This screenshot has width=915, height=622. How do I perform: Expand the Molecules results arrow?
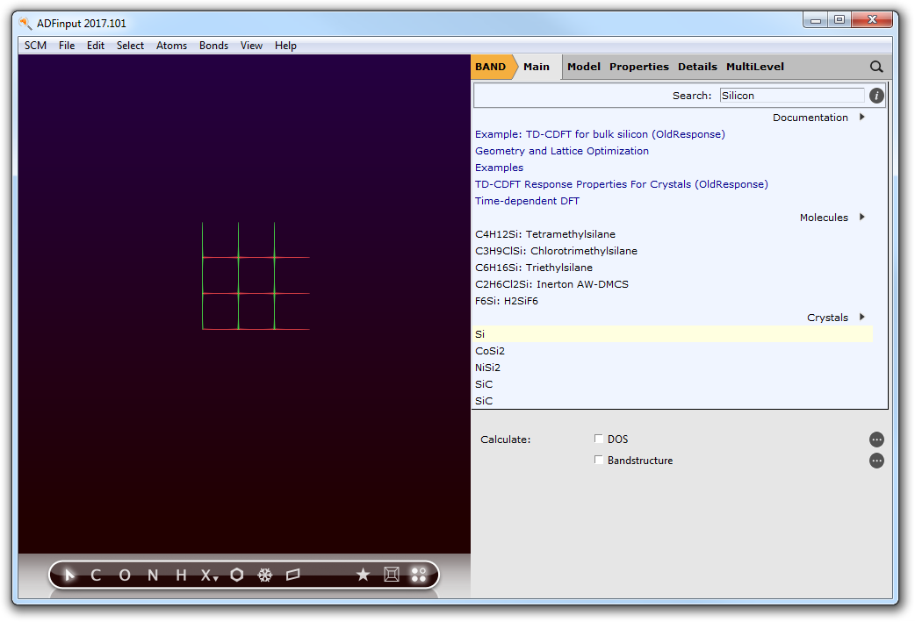[x=862, y=218]
